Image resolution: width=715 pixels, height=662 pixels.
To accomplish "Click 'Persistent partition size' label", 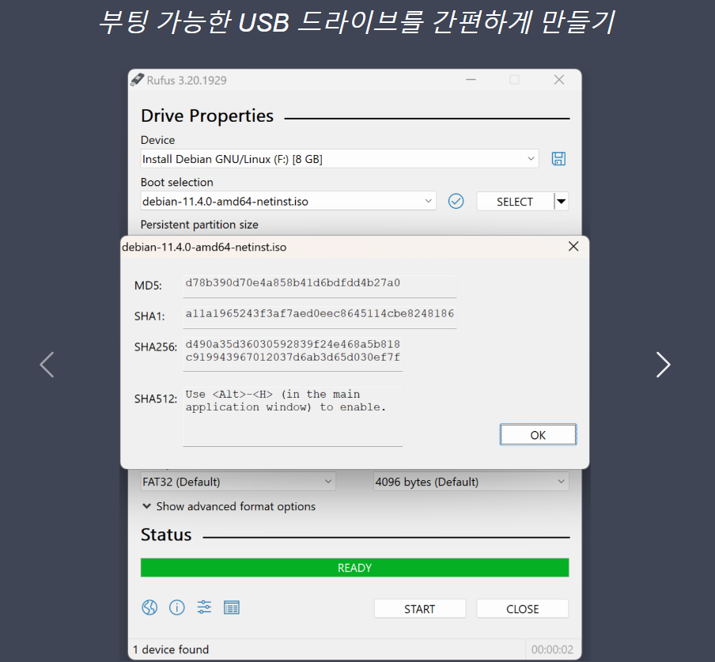I will pyautogui.click(x=199, y=225).
